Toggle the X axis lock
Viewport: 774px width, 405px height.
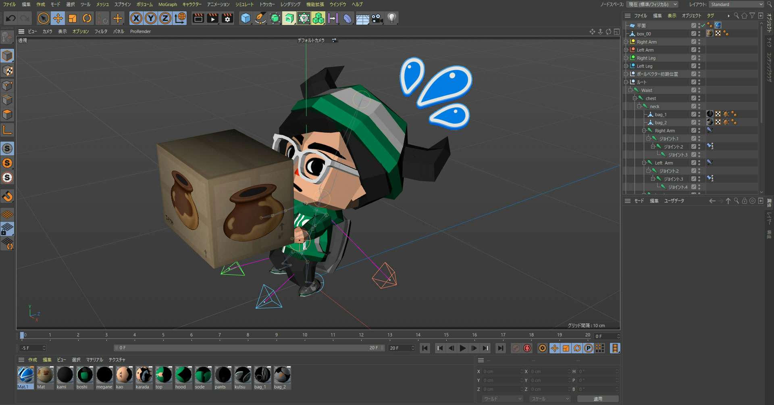[x=136, y=18]
